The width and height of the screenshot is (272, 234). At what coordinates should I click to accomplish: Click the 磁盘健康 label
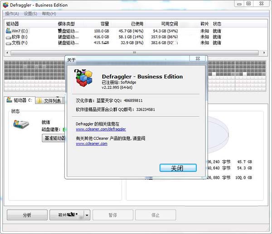(51, 130)
